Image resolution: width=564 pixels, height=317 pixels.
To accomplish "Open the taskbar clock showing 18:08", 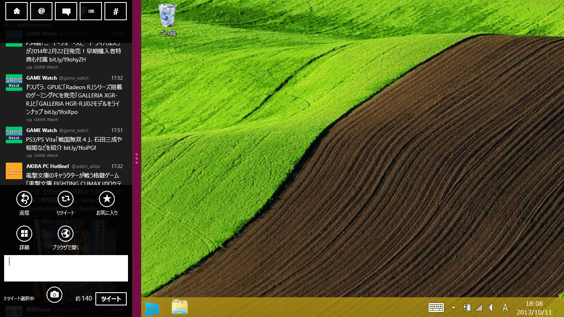I will click(534, 308).
